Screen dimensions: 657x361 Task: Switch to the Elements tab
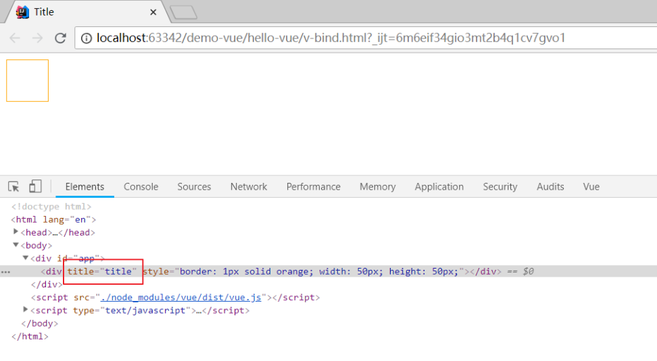[x=84, y=186]
